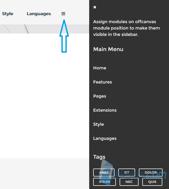This screenshot has height=189, width=169.
Task: Open the Languages menu in top navigation
Action: coord(39,14)
